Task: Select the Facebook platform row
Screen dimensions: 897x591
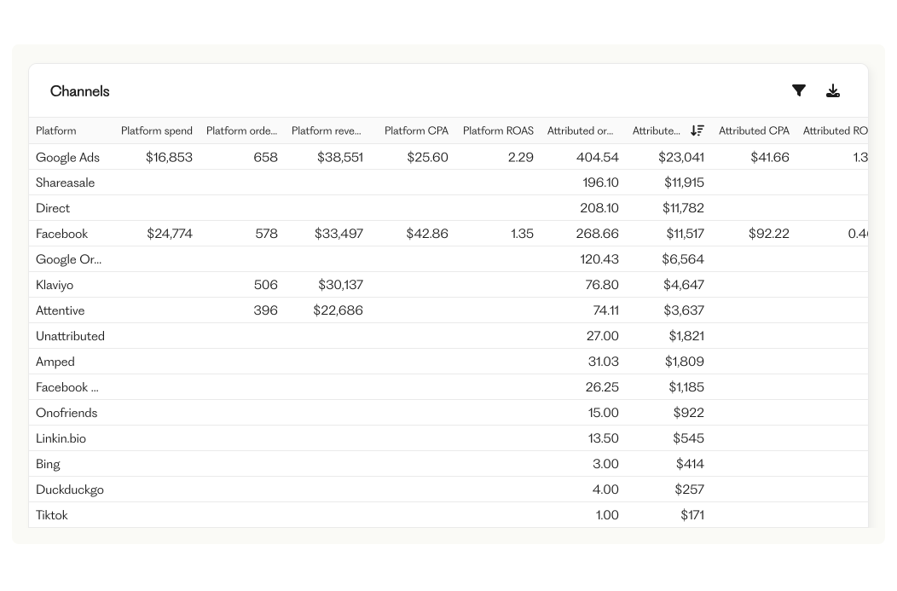Action: click(62, 234)
